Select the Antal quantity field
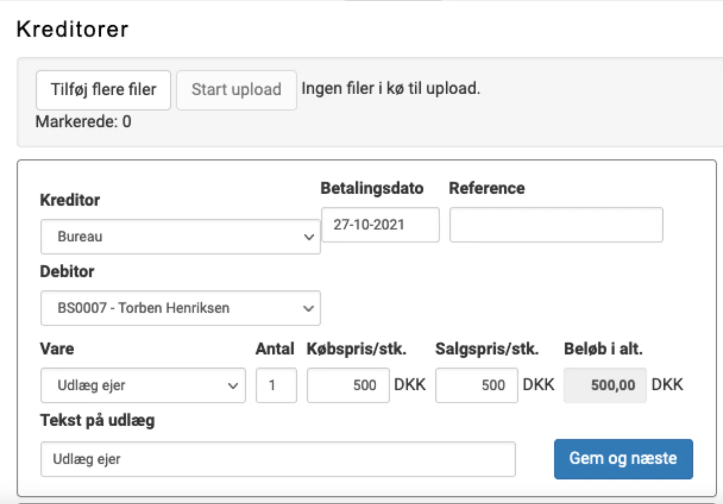723x504 pixels. tap(276, 385)
